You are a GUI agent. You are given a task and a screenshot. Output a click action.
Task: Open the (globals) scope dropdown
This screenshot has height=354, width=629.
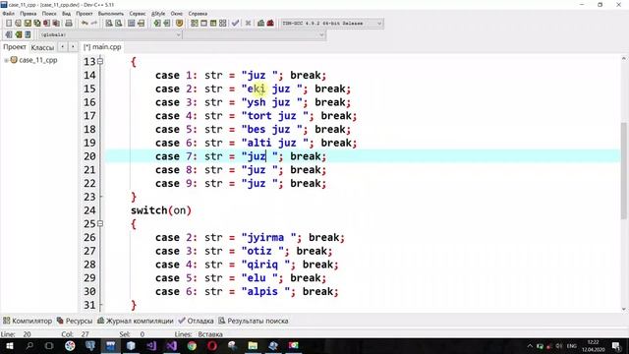(x=110, y=35)
